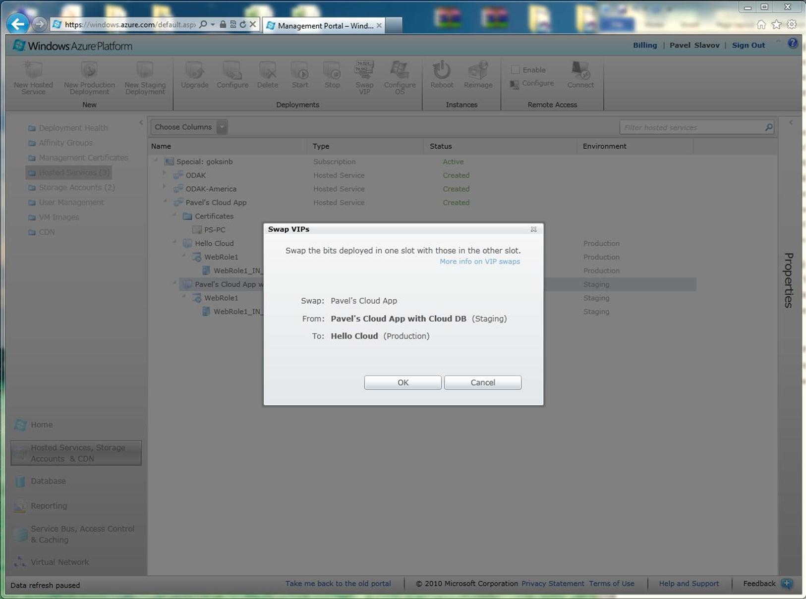Open the Privacy Statement link

pyautogui.click(x=553, y=584)
